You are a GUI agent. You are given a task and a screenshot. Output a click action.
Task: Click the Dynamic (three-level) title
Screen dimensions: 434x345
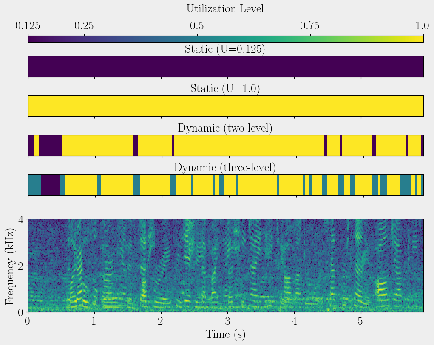pyautogui.click(x=225, y=168)
